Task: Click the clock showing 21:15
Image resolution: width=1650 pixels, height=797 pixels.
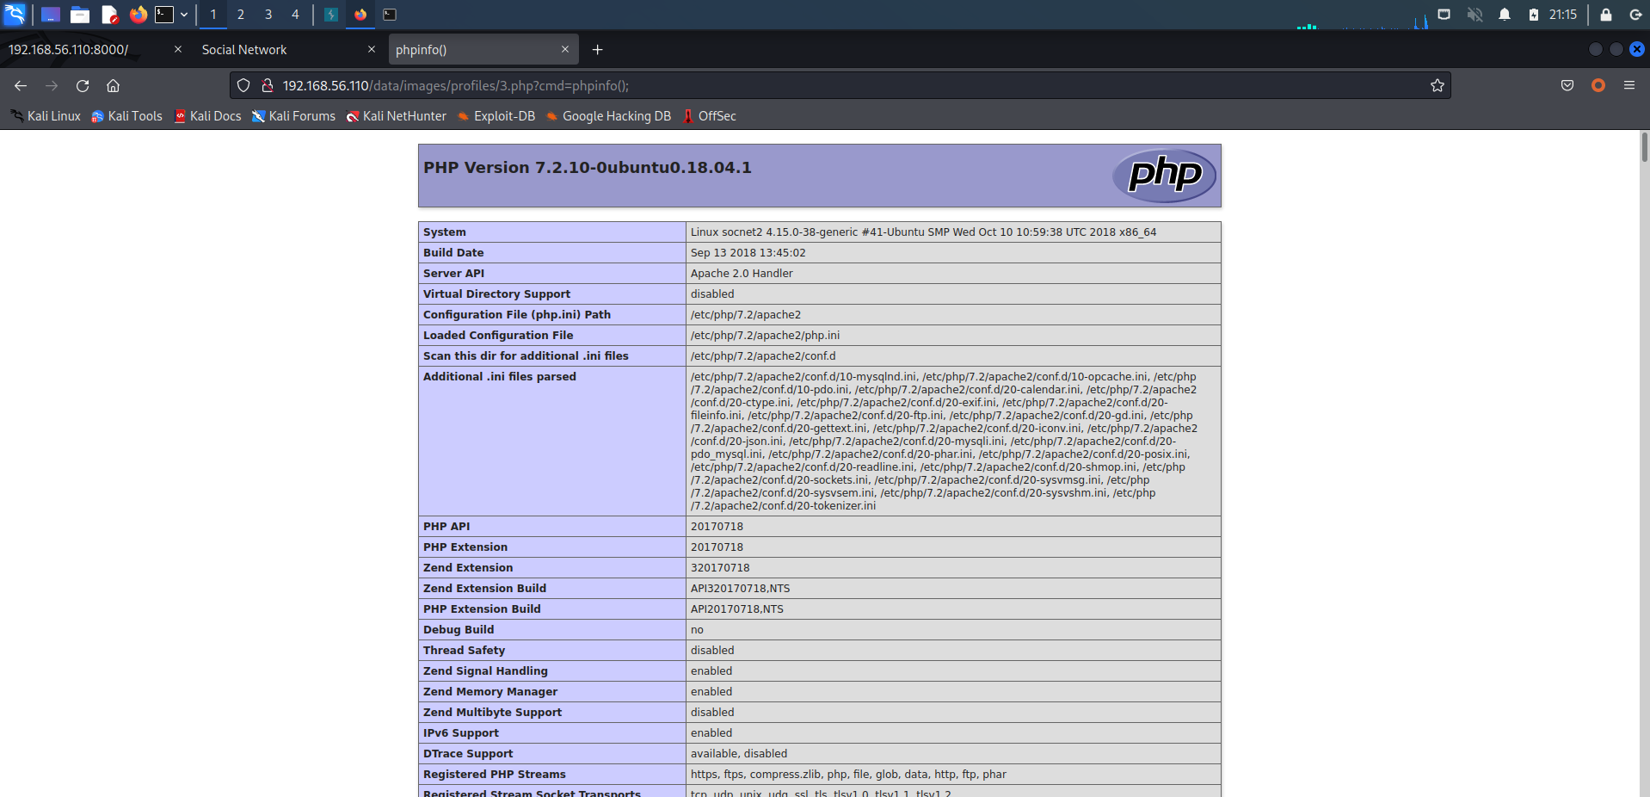Action: pyautogui.click(x=1563, y=15)
